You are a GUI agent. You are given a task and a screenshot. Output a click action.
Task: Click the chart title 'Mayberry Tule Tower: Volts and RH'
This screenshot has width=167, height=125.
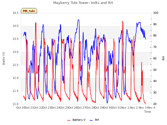[83, 3]
